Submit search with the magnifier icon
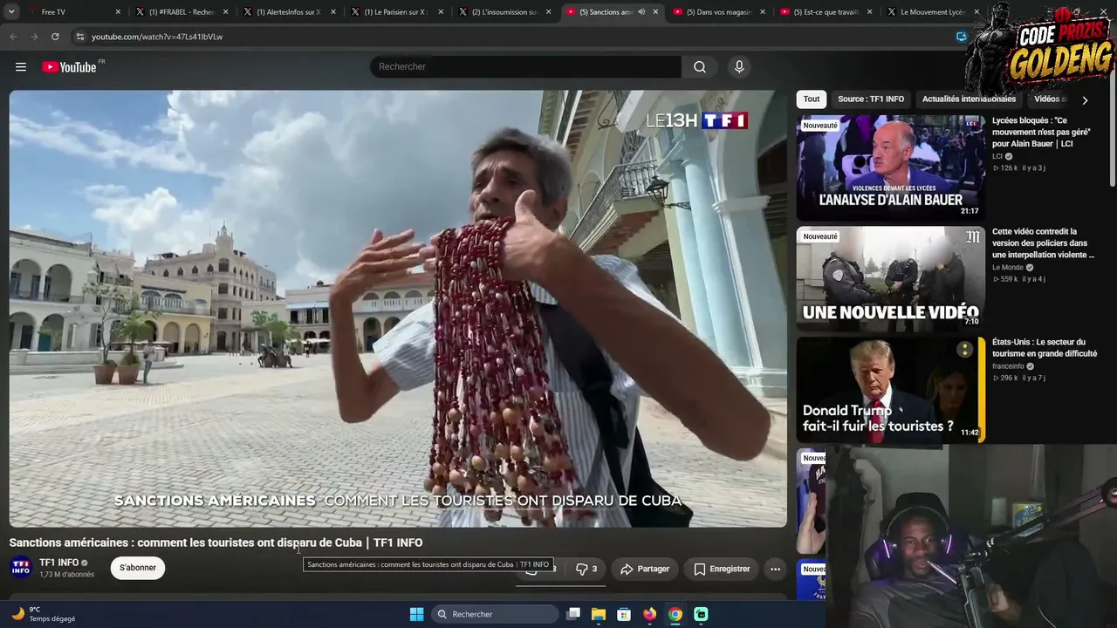1117x628 pixels. (700, 67)
